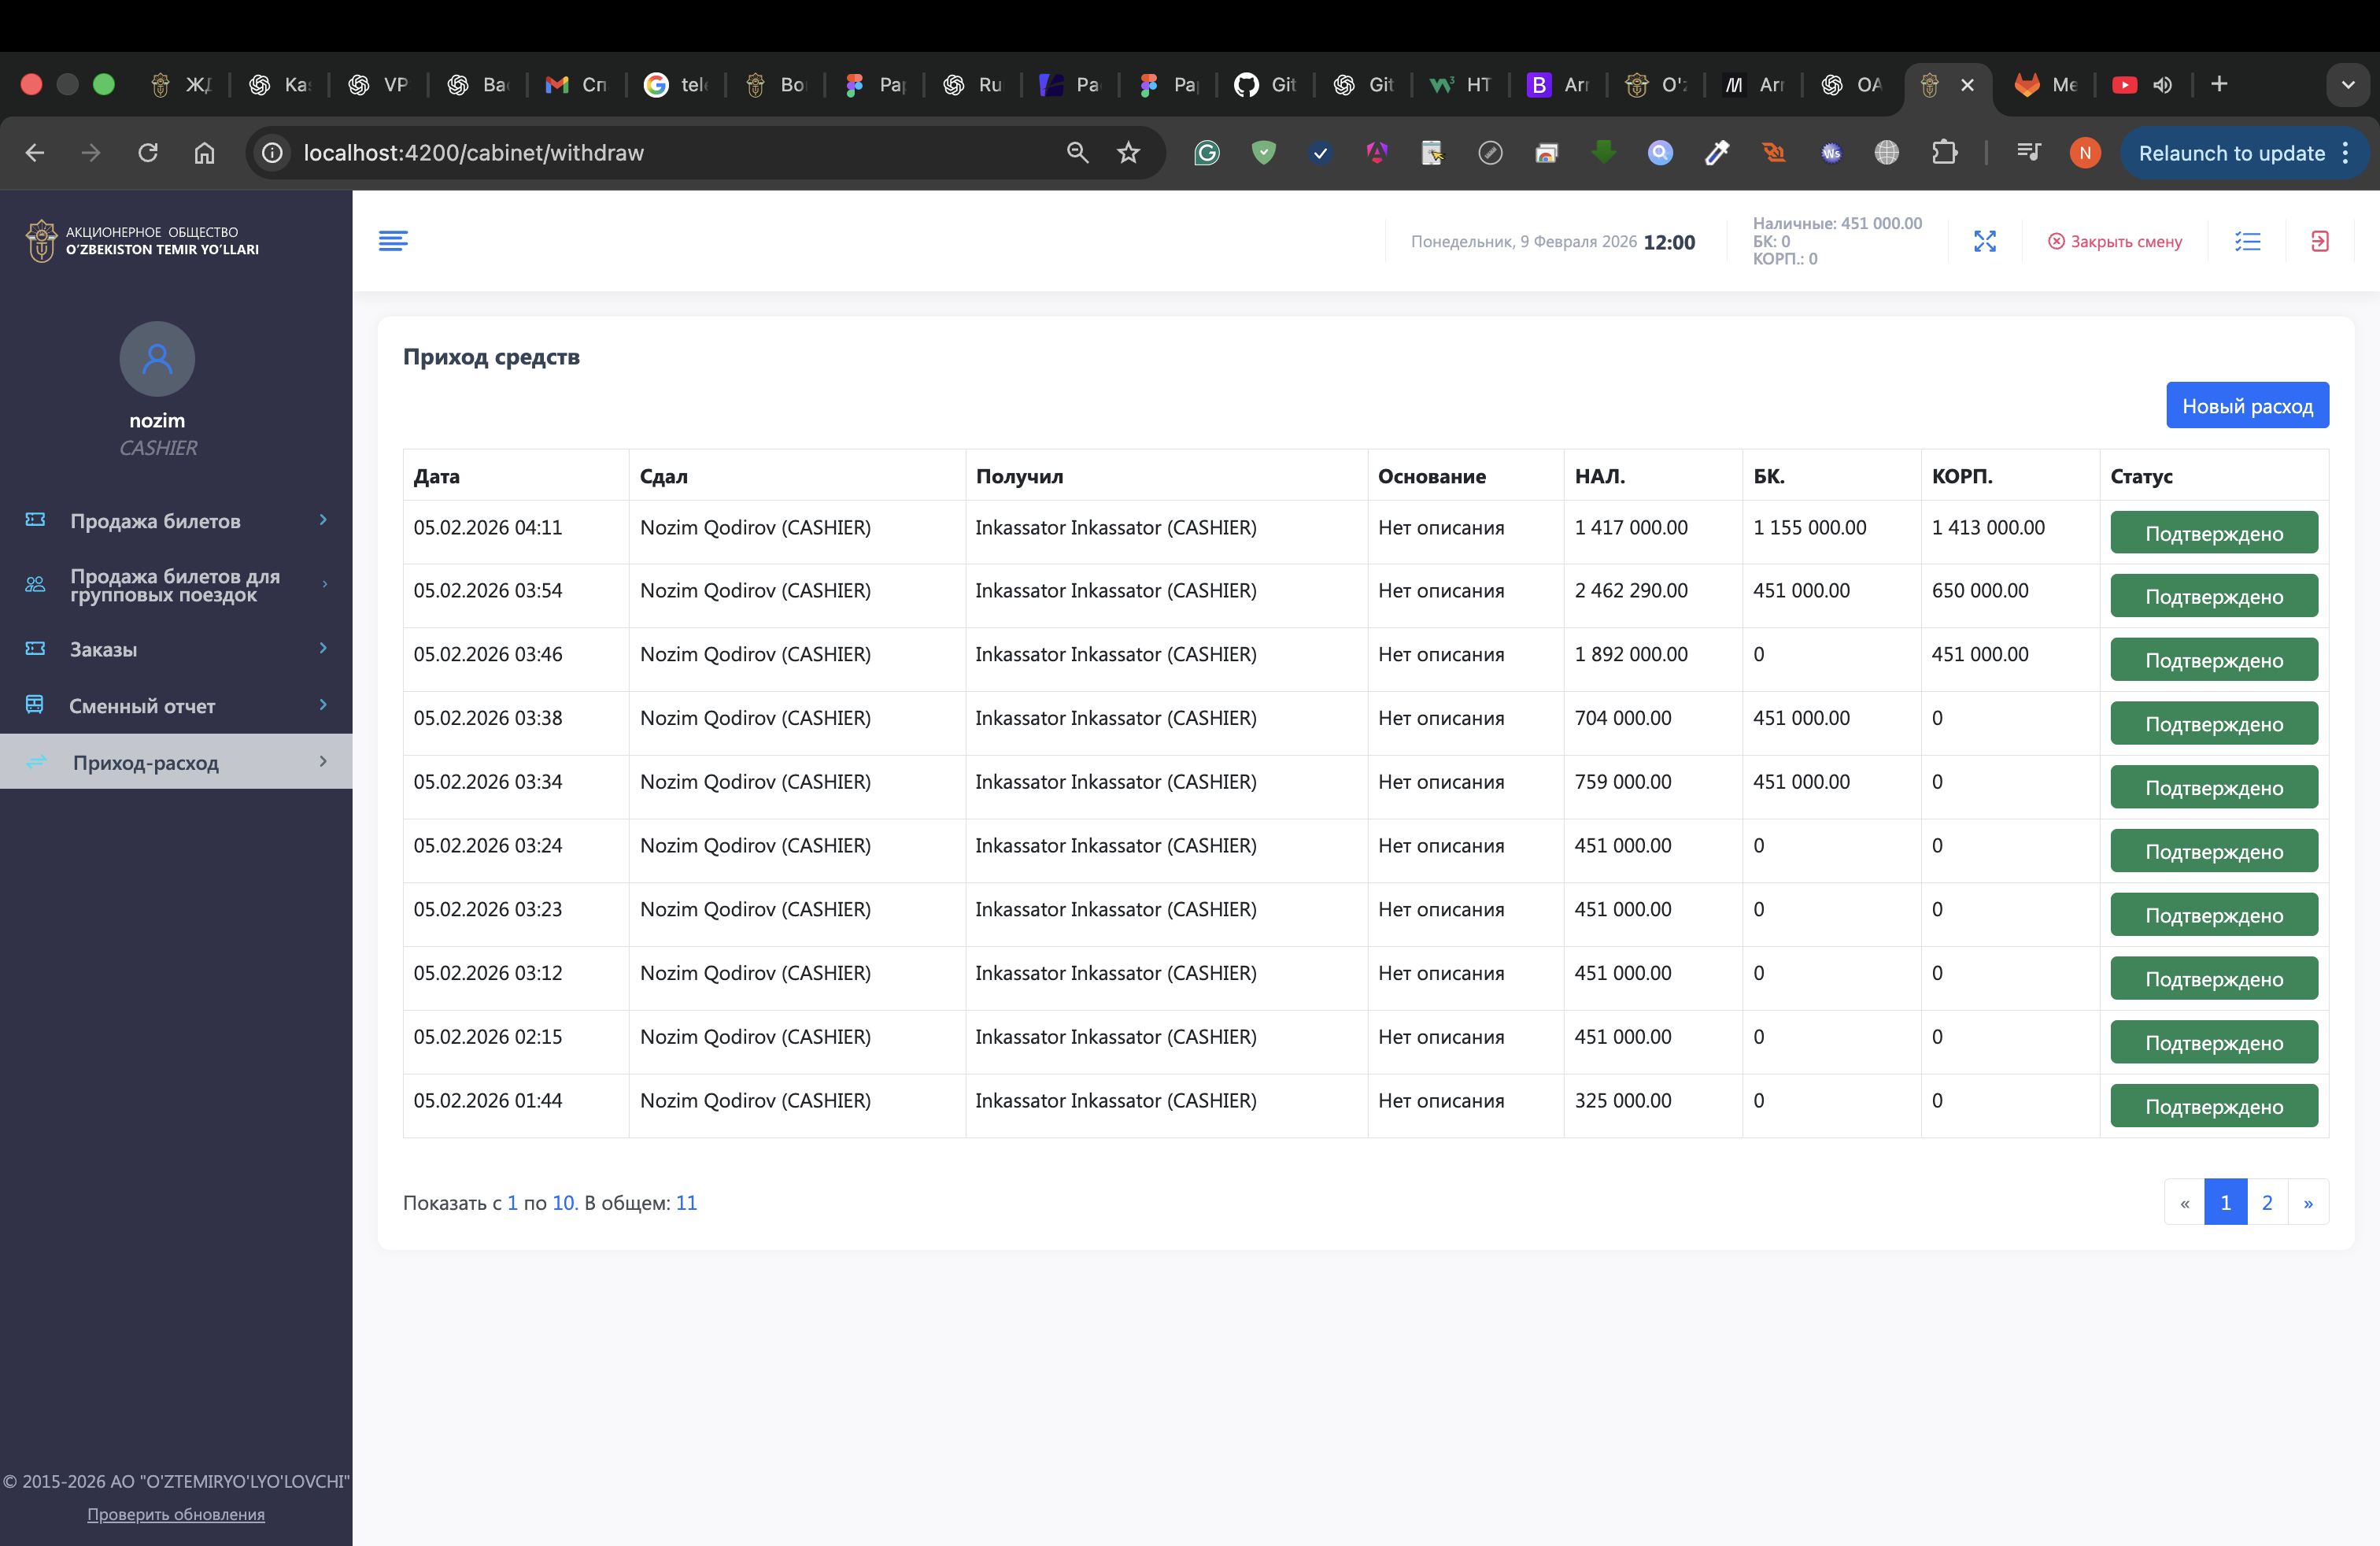Image resolution: width=2380 pixels, height=1546 pixels.
Task: Open Продажа билетов для групповых поездок
Action: [176, 585]
